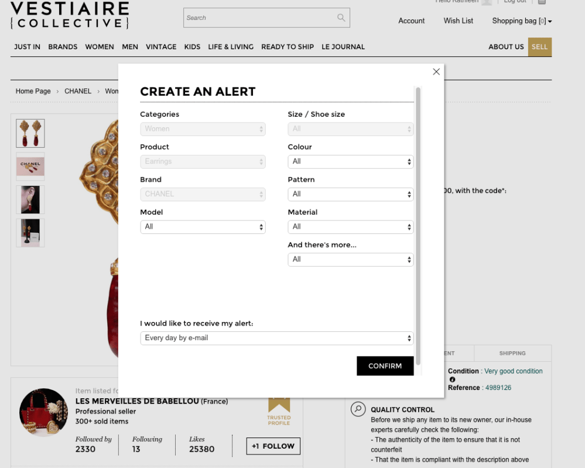
Task: Open the And there's more dropdown
Action: pyautogui.click(x=350, y=260)
